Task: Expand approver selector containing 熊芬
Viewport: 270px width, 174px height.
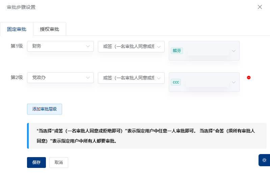Action: [x=204, y=51]
